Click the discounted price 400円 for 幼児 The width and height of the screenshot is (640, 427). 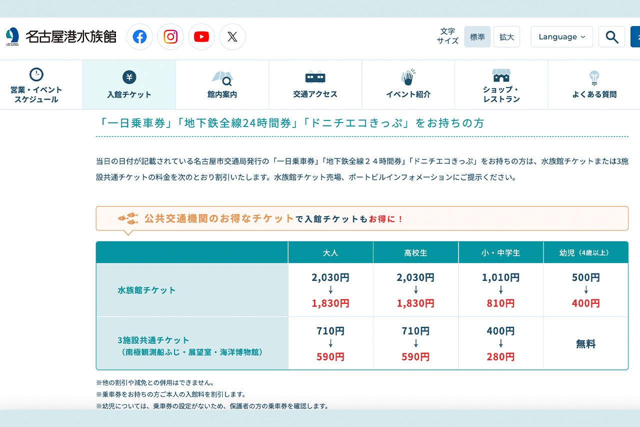coord(585,303)
